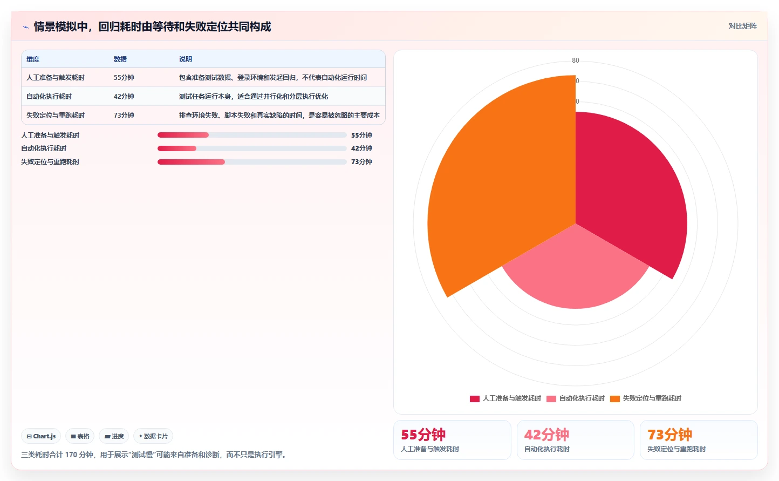
Task: Select table cell 失败定位与重跑耗时
Action: pyautogui.click(x=56, y=116)
